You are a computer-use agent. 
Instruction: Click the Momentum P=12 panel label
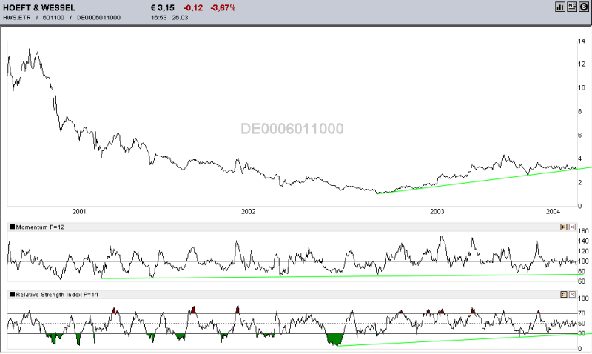[40, 227]
